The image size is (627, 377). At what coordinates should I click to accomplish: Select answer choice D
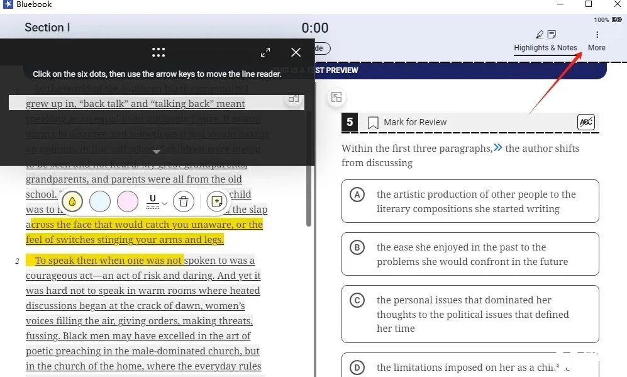470,365
